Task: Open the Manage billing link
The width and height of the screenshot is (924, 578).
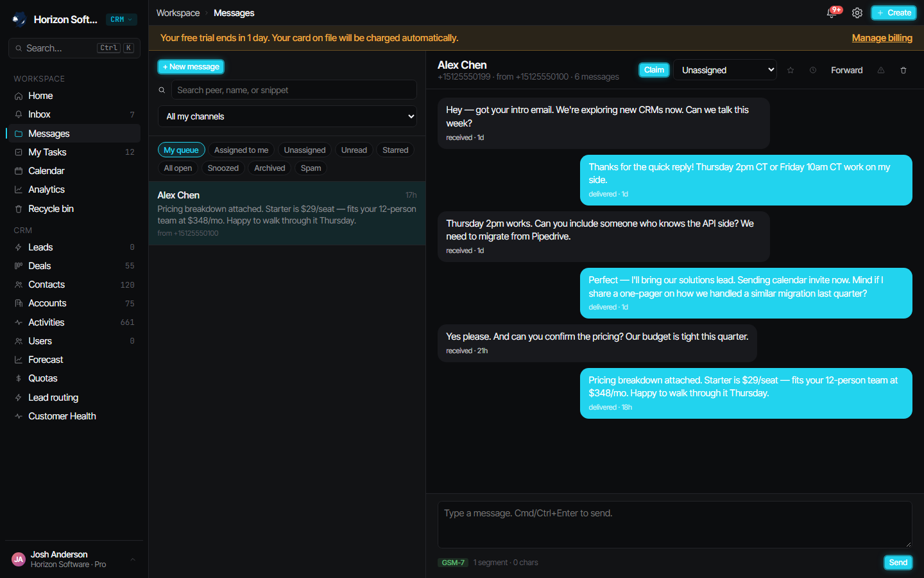Action: point(882,38)
